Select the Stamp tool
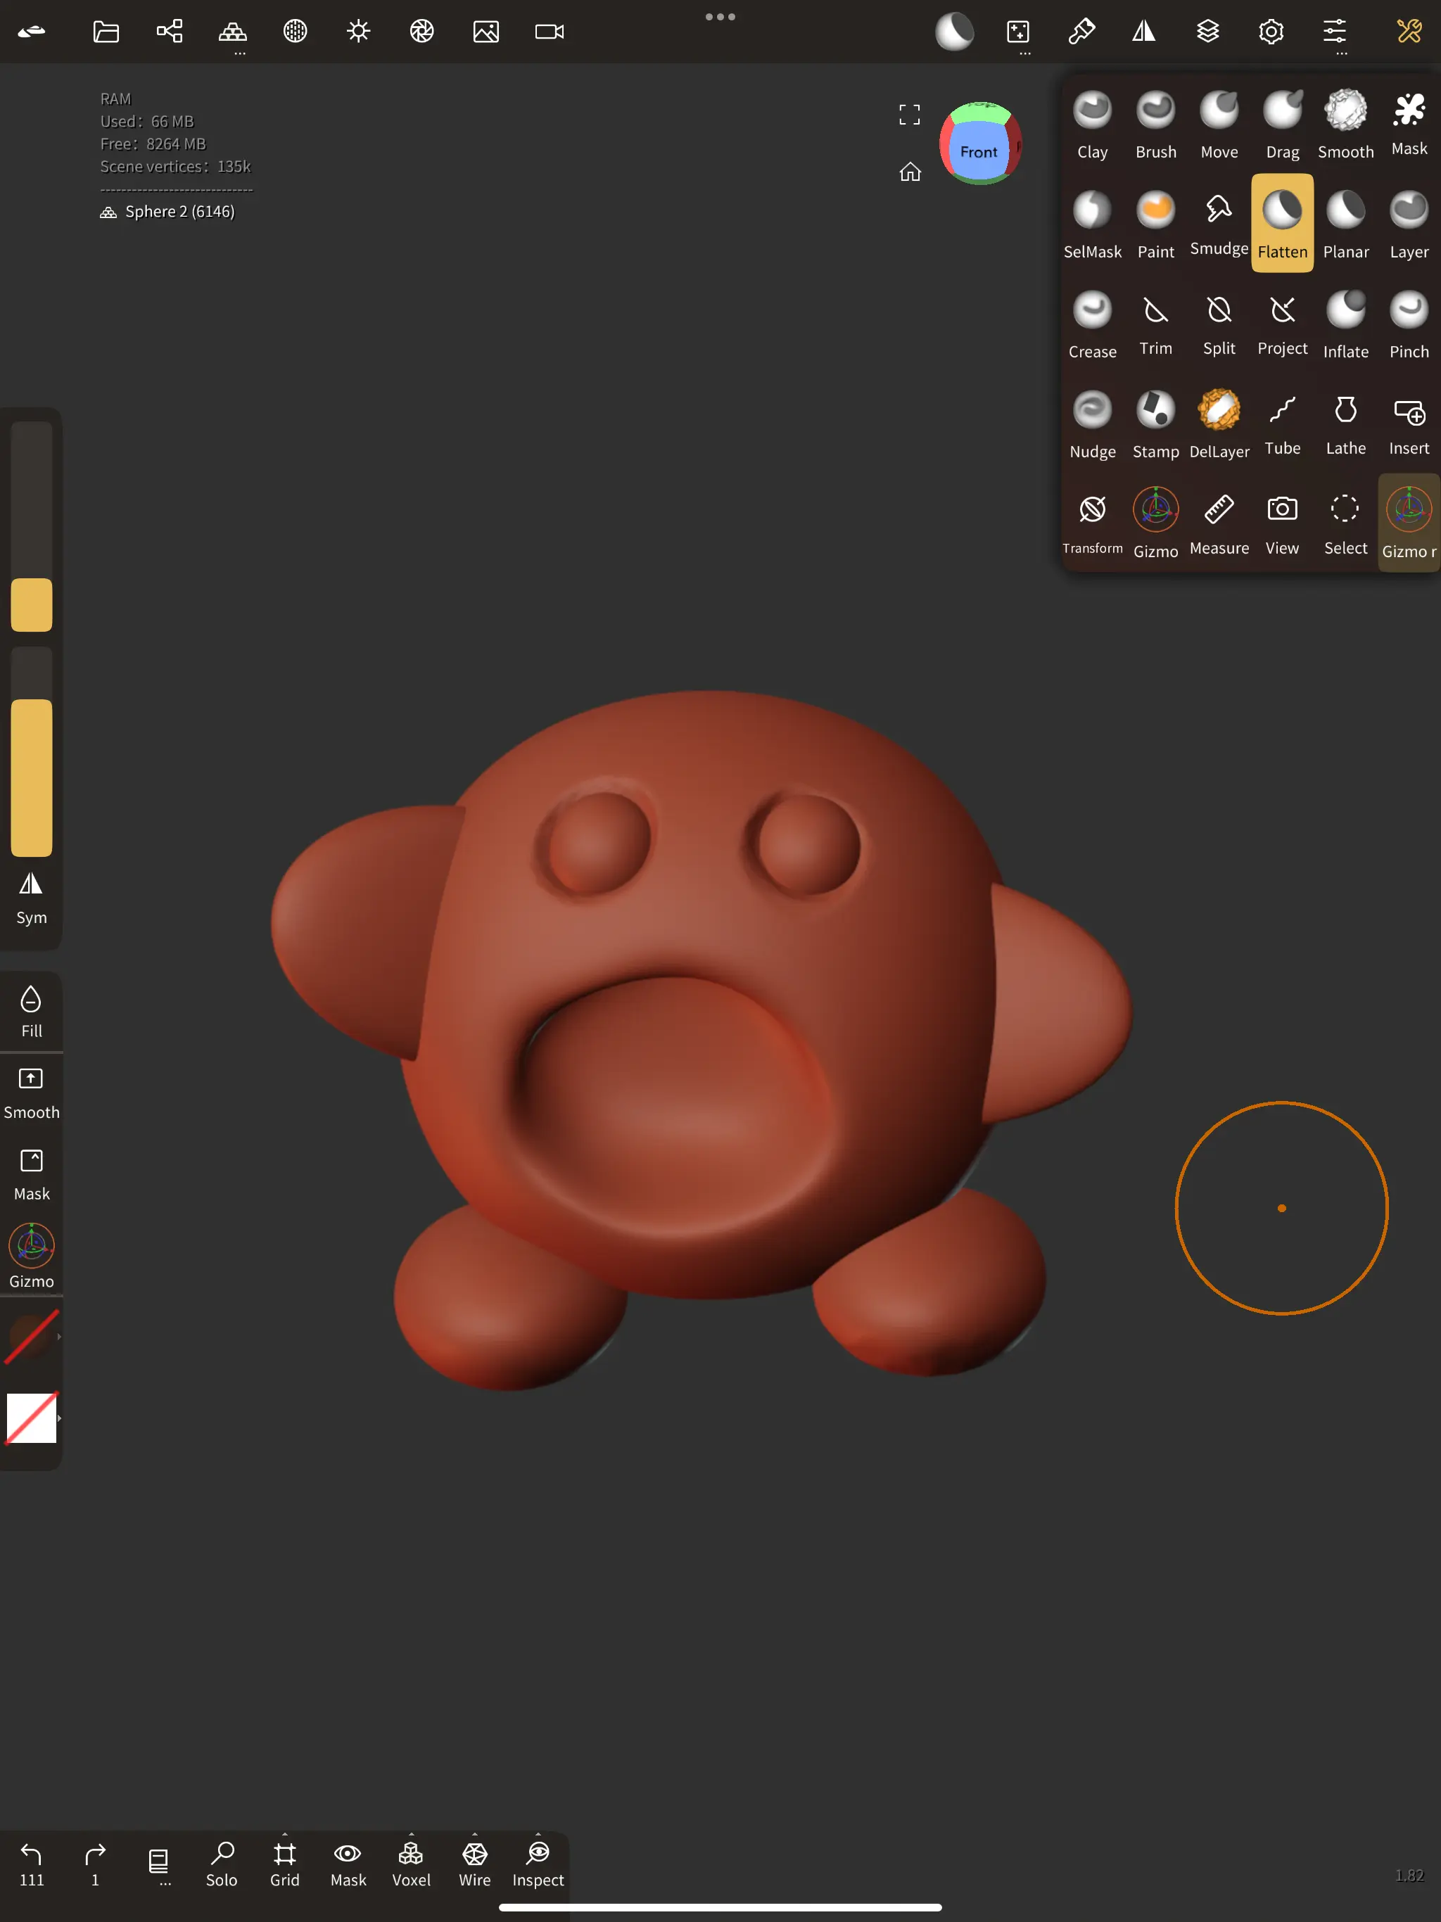 [1156, 424]
